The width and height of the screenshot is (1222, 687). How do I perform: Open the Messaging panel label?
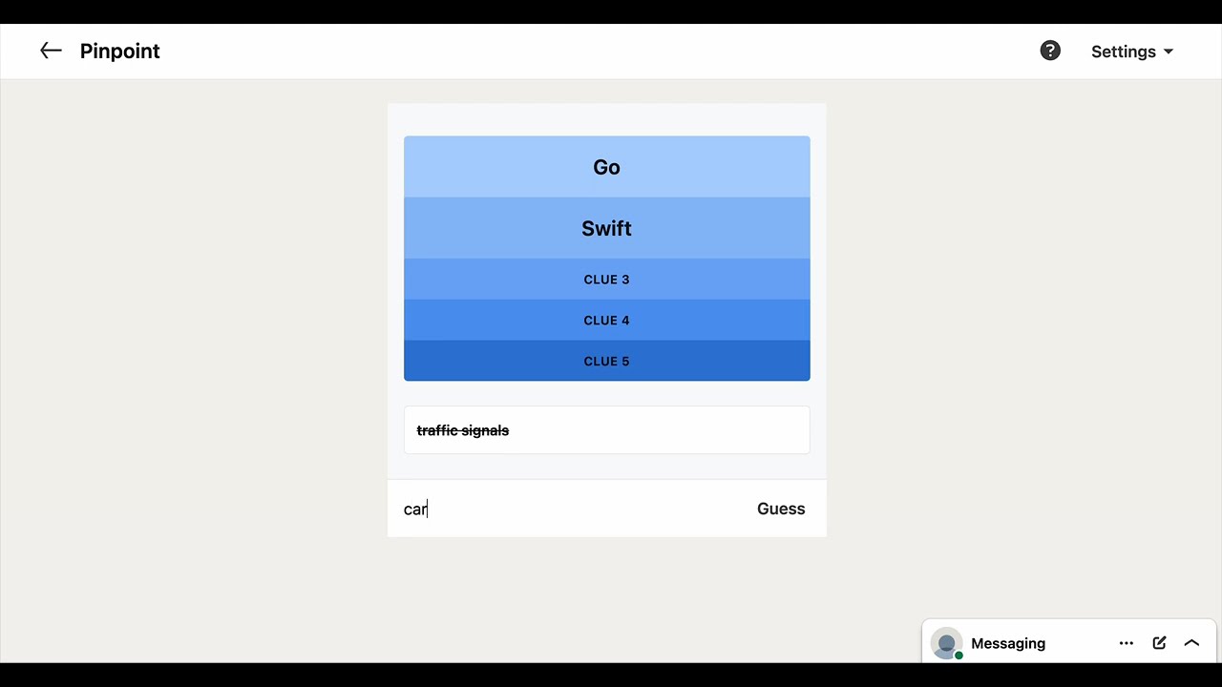(x=1008, y=643)
